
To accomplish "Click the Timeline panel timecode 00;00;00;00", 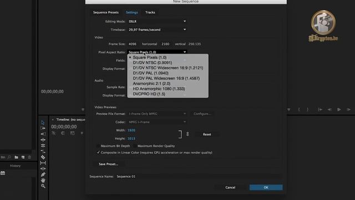I will click(x=64, y=127).
